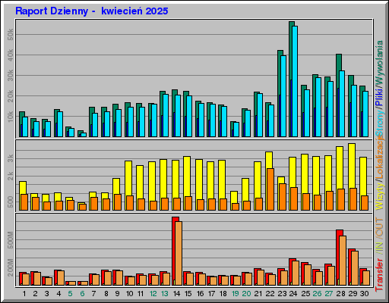Click the day label "1" on the x-axis
The width and height of the screenshot is (389, 303).
[24, 294]
